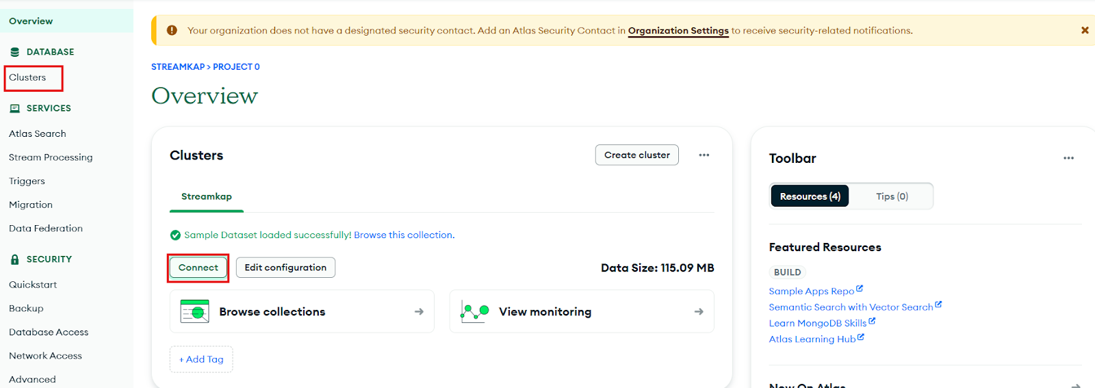Go to Atlas Search
Viewport: 1095px width, 388px height.
pyautogui.click(x=38, y=133)
